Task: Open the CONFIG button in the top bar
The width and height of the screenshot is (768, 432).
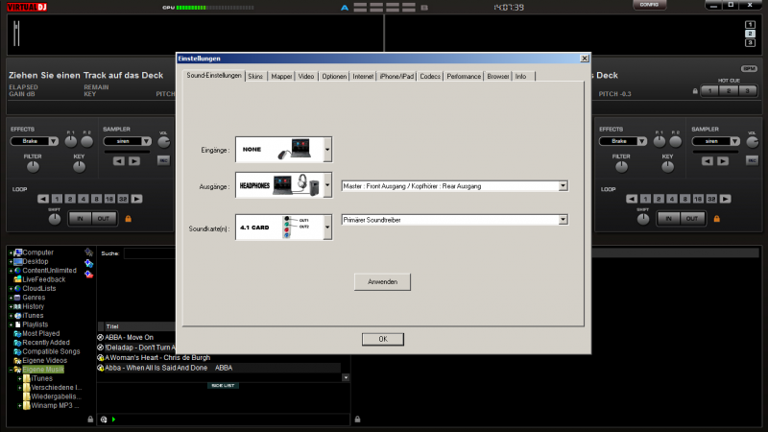Action: (x=649, y=5)
